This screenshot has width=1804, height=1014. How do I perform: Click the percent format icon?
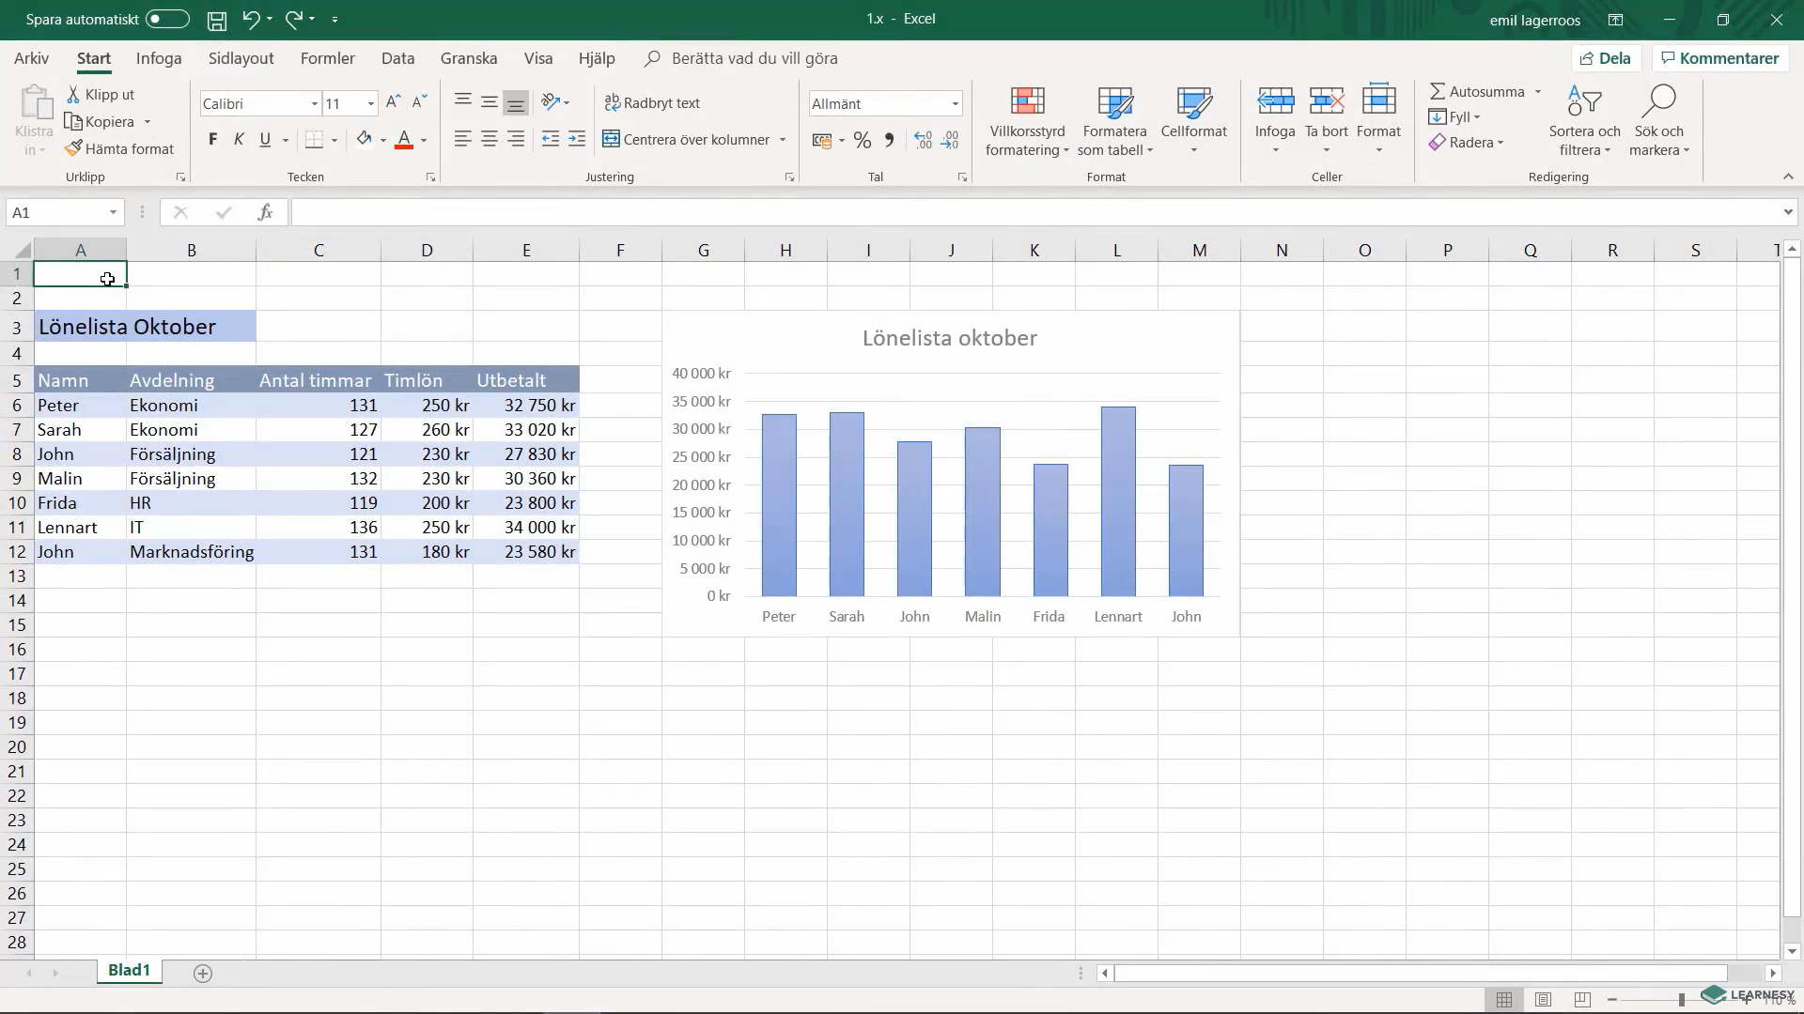[863, 140]
